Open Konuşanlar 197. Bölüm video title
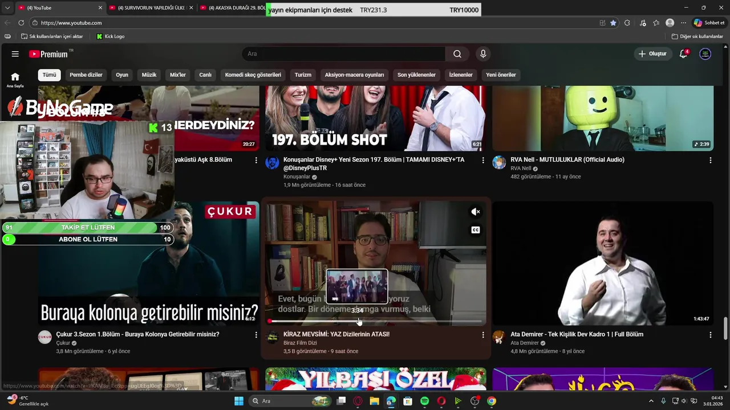The height and width of the screenshot is (410, 730). (x=374, y=164)
